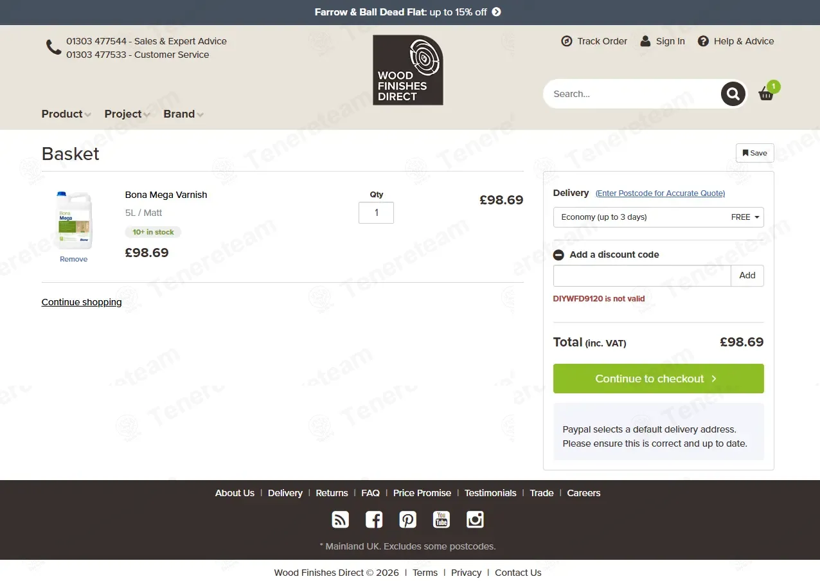Open Privacy link at page bottom
Screen dimensions: 820x581
tap(466, 573)
